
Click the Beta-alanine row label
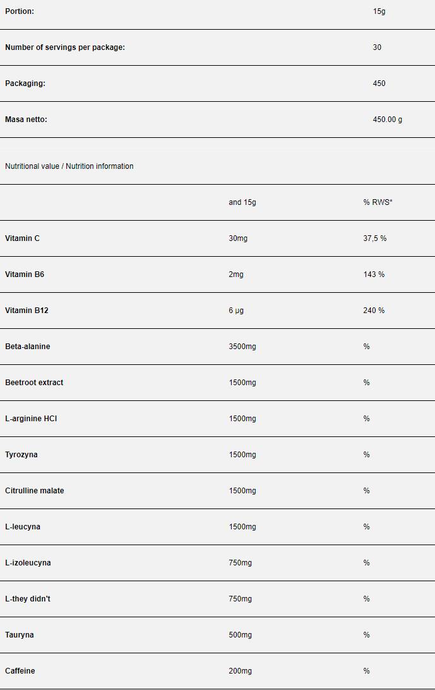point(28,347)
